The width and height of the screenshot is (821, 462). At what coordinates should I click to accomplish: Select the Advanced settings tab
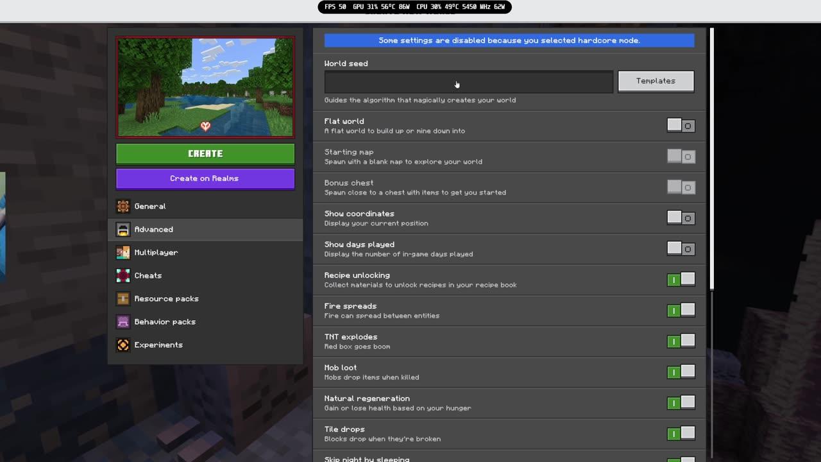coord(205,229)
